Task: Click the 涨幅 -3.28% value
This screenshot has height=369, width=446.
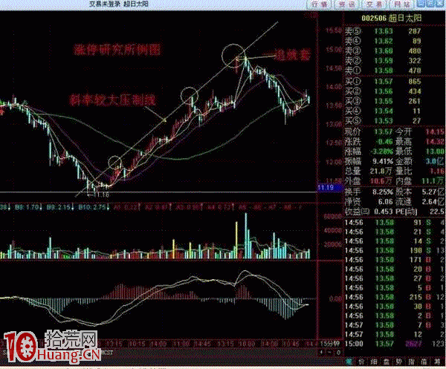Action: (x=381, y=151)
